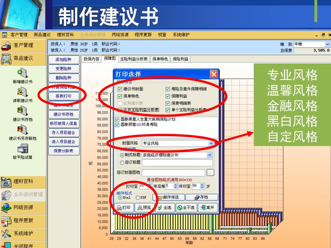Click the 打印 button in dialog
The width and height of the screenshot is (331, 248).
(x=124, y=208)
